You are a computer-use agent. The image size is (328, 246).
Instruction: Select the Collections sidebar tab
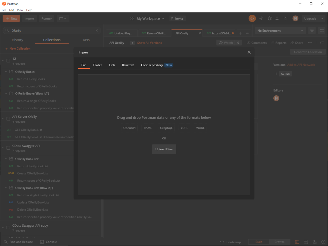[x=52, y=40]
